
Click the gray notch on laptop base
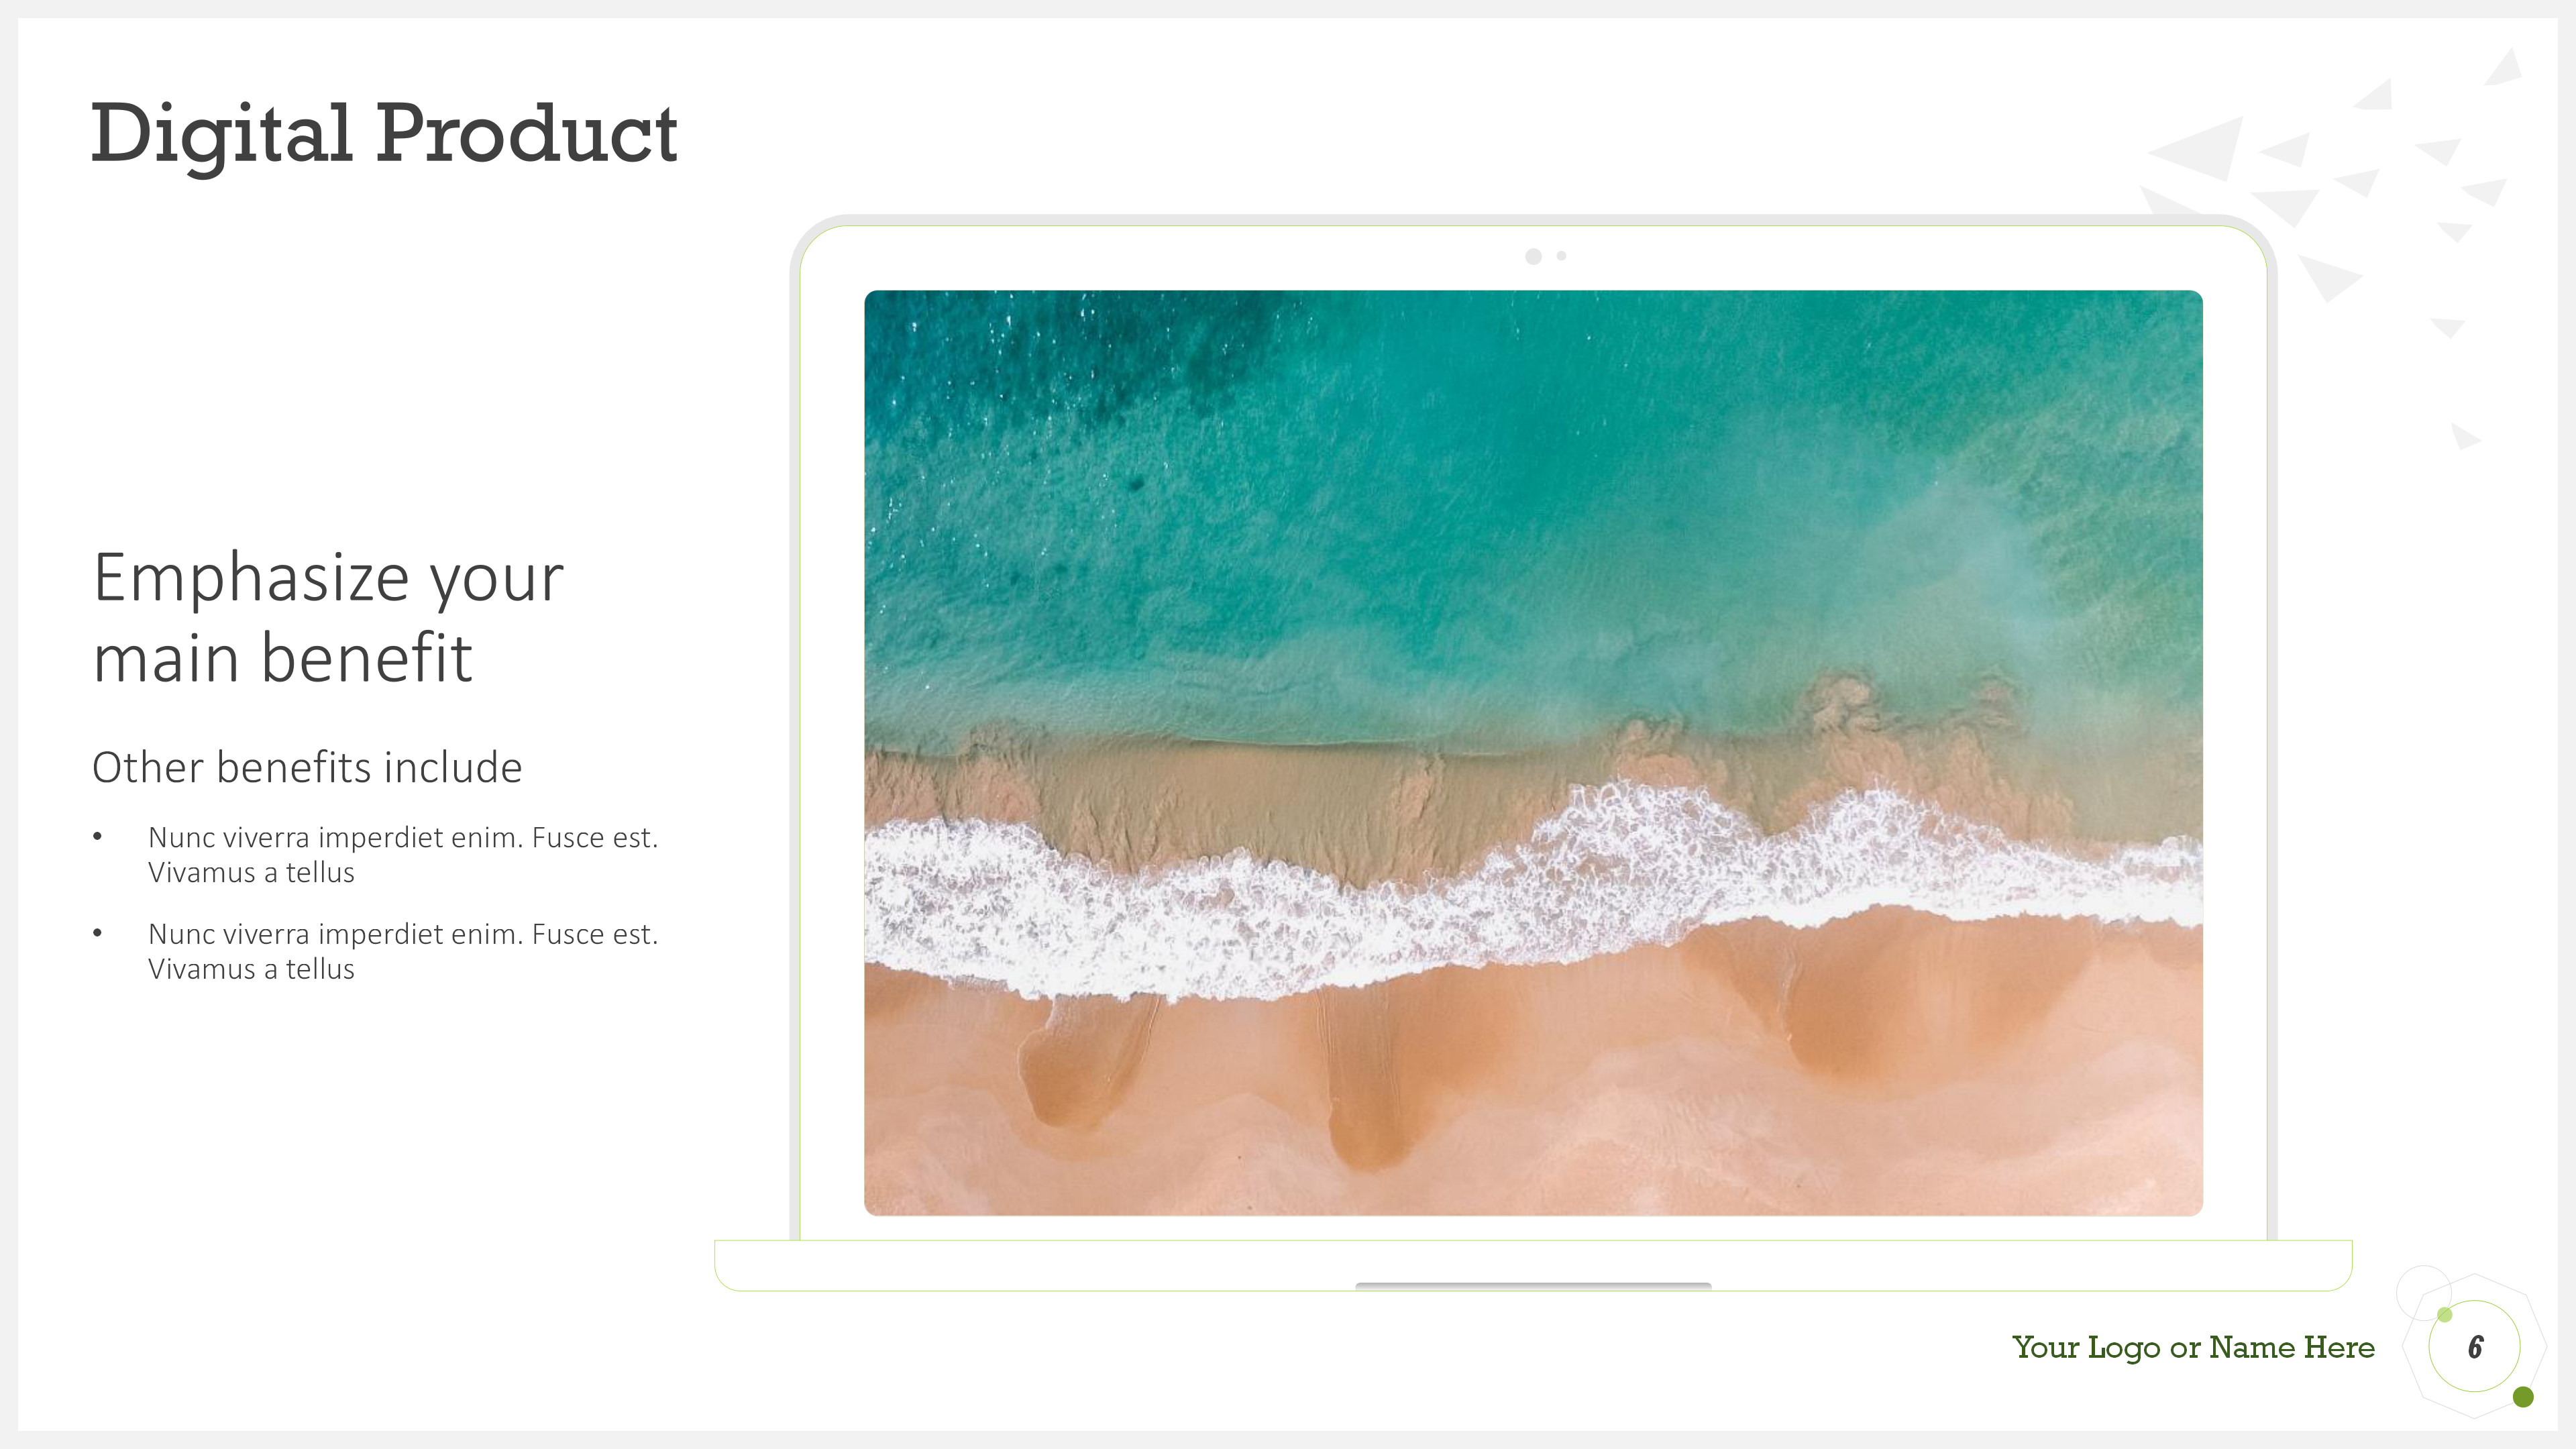[x=1533, y=1286]
